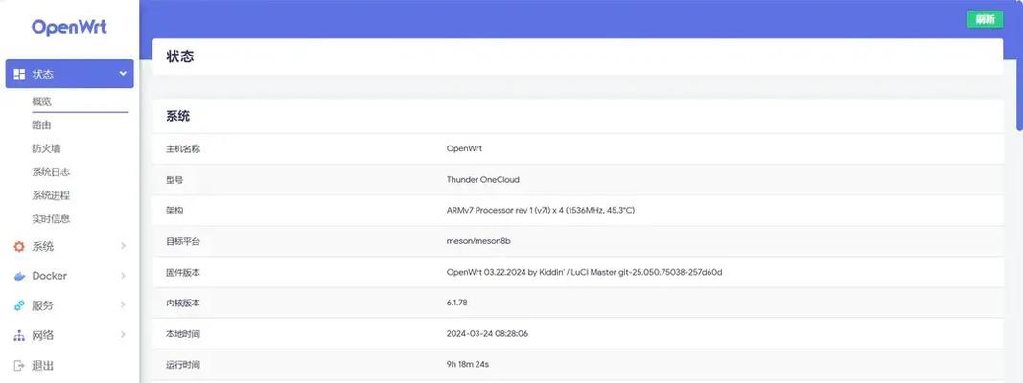The image size is (1023, 383).
Task: Open the 系统日志 submenu item
Action: tap(51, 172)
